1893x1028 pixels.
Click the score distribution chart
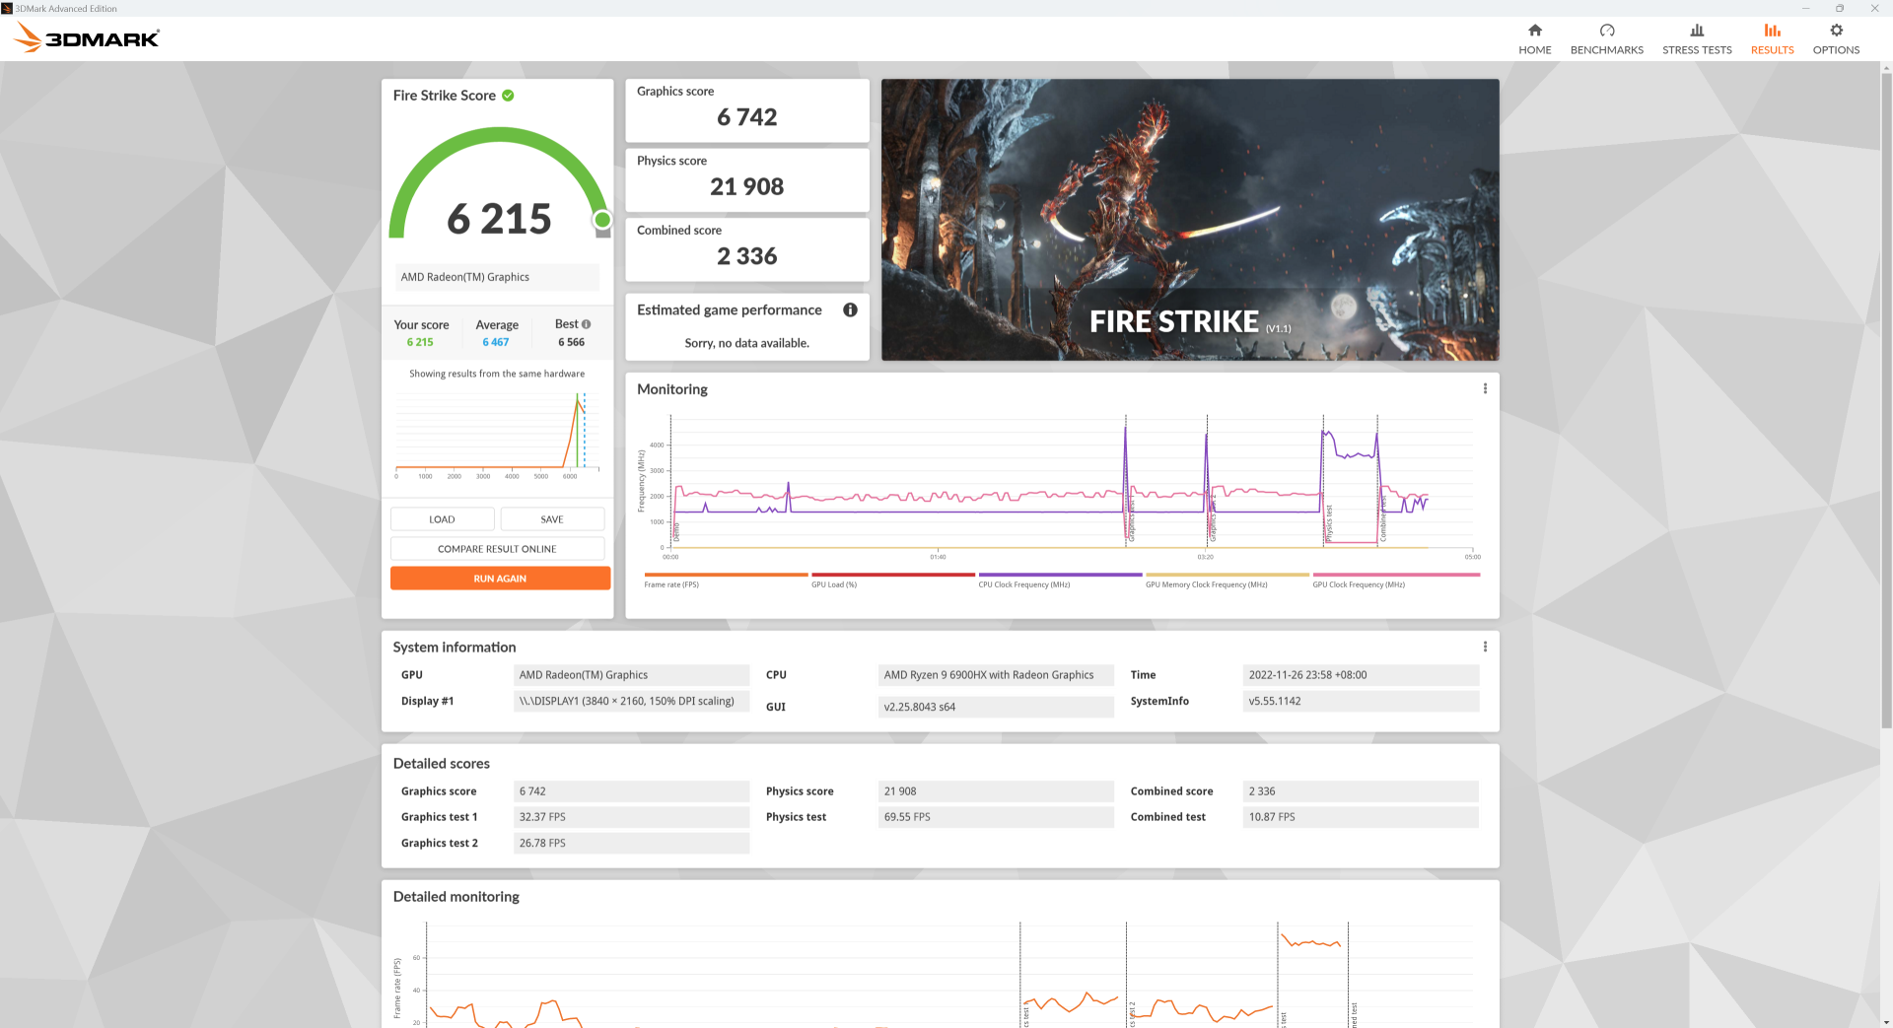pos(497,434)
